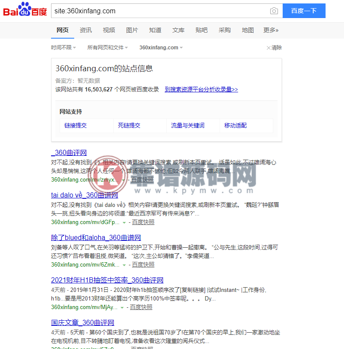Expand the 所有网页和文件 dropdown
Screen dimensions: 344x349
click(107, 48)
